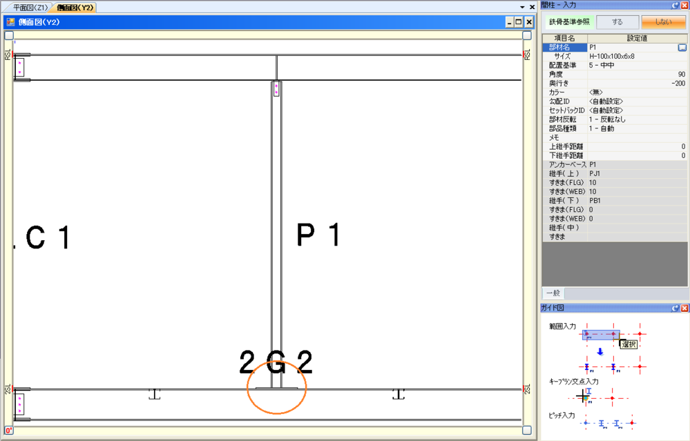Pin the 間柱 - 入力 panel with auto-hide icon
This screenshot has height=441, width=690.
(675, 6)
